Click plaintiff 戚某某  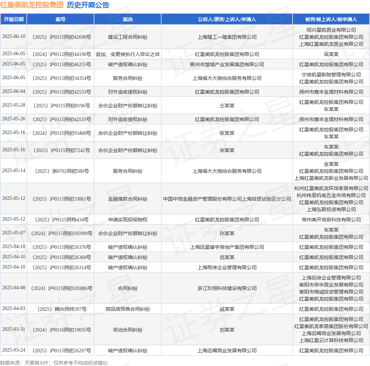point(227,309)
